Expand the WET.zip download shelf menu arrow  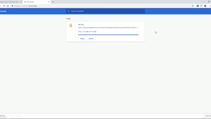coord(18,116)
